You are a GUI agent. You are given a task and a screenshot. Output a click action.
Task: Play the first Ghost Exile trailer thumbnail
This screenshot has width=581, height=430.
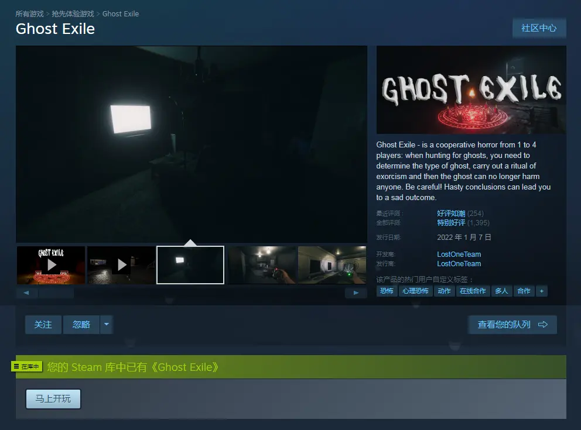pyautogui.click(x=51, y=265)
